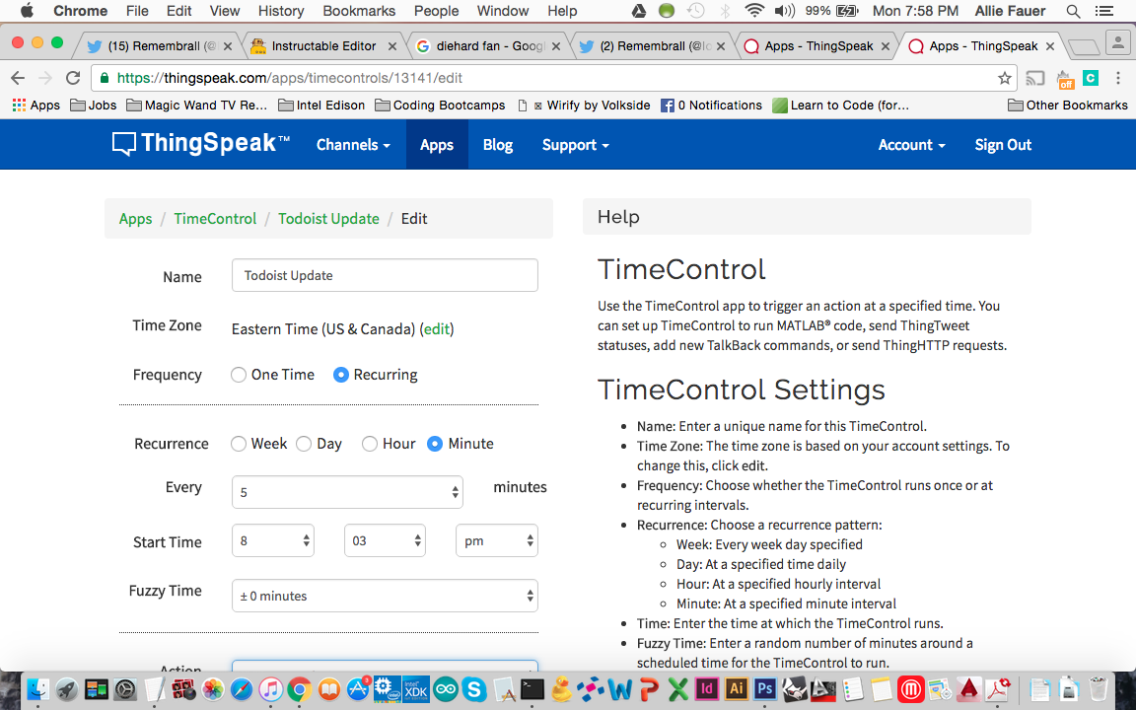This screenshot has height=710, width=1136.
Task: Open the am/pm dropdown
Action: [x=496, y=540]
